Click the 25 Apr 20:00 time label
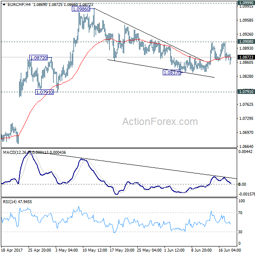255x255 pixels. [40, 250]
